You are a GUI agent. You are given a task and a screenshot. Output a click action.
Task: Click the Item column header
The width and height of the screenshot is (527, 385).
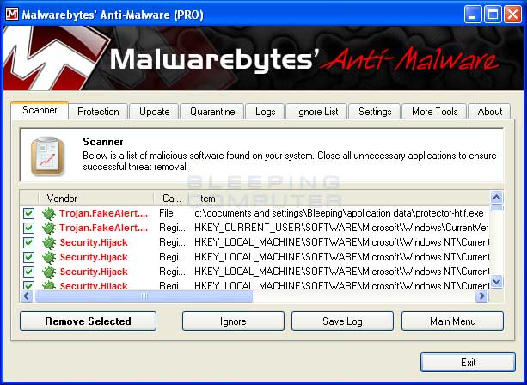(339, 199)
